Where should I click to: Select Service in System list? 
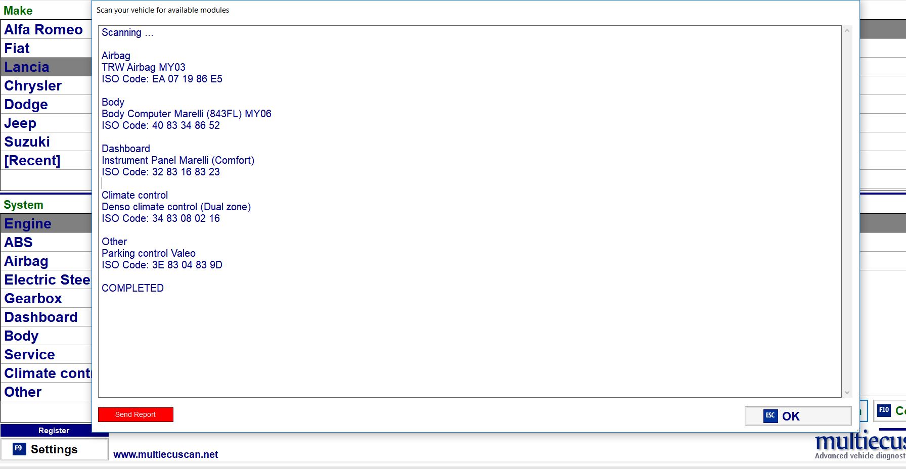coord(46,355)
